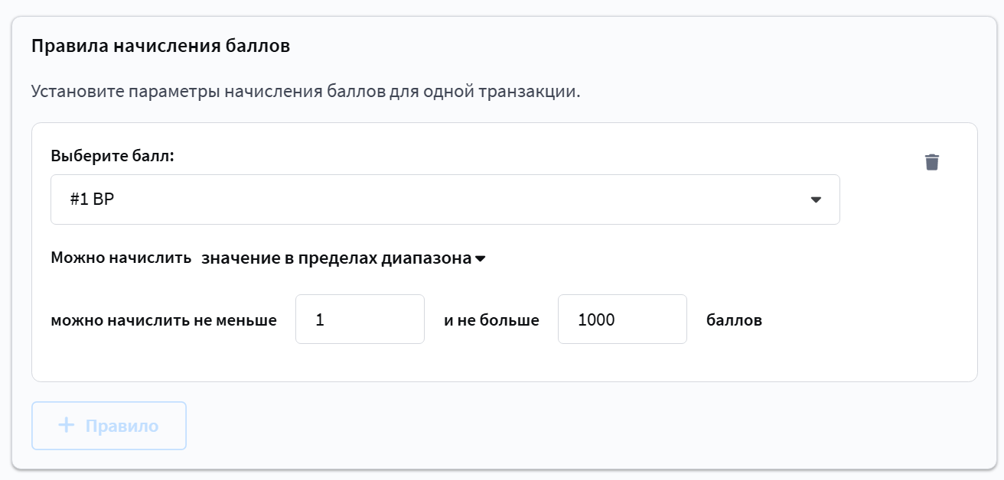Click the можно начислить не меньше label
The image size is (1004, 480).
click(164, 320)
